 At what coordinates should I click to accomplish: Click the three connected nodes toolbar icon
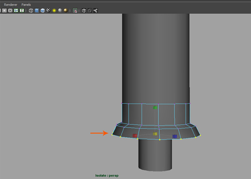95,10
